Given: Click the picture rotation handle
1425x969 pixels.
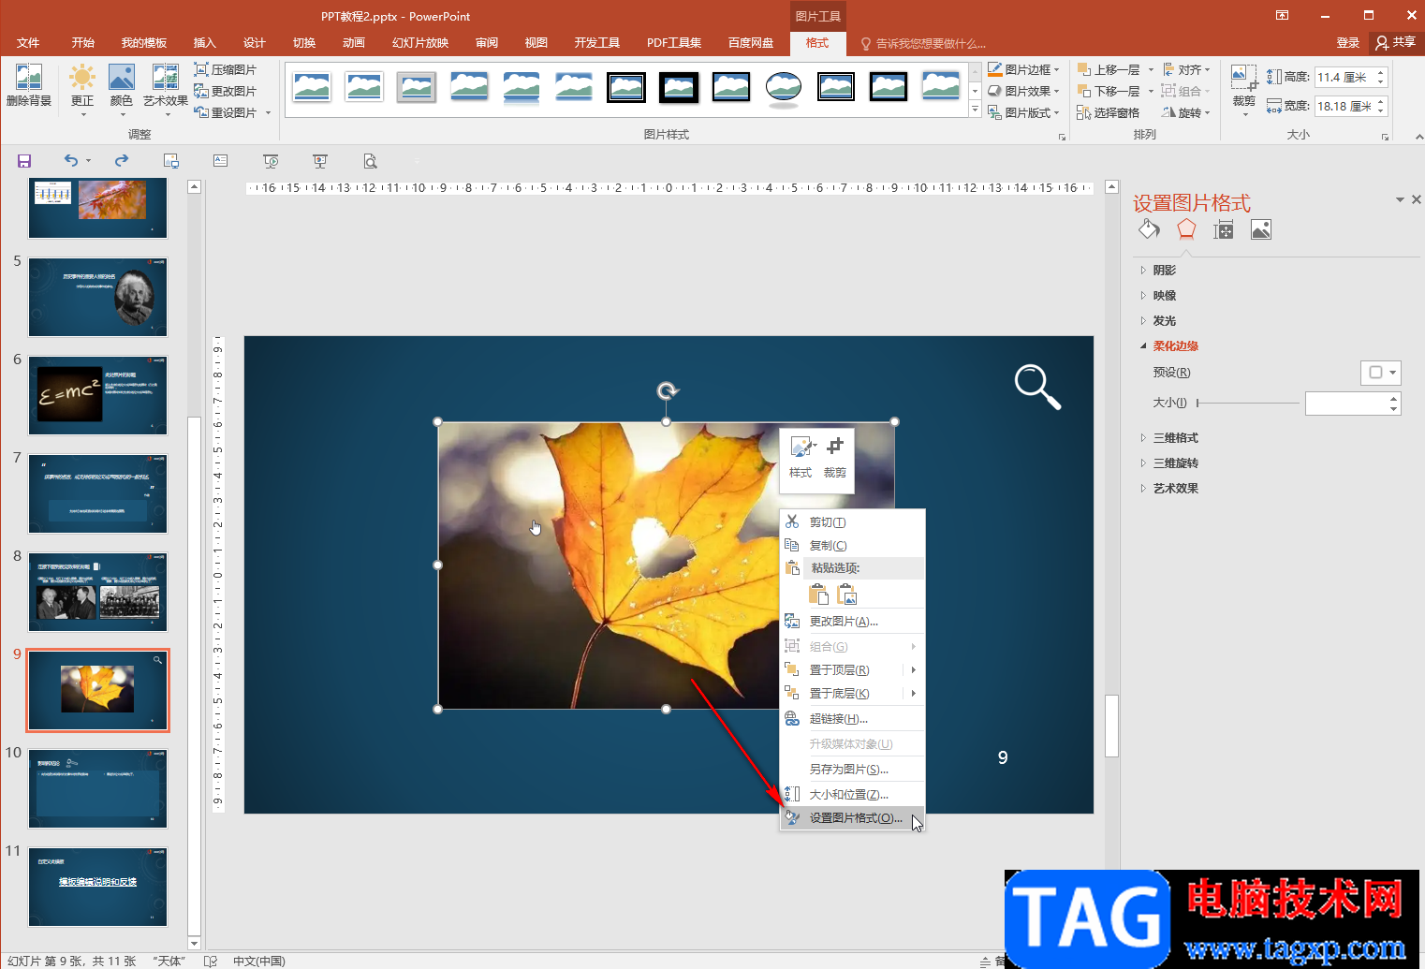Looking at the screenshot, I should 667,390.
